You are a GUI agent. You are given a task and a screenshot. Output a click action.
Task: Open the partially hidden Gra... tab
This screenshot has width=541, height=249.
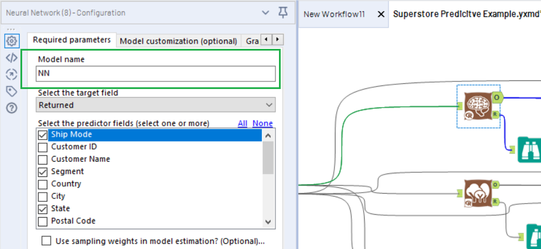click(252, 41)
